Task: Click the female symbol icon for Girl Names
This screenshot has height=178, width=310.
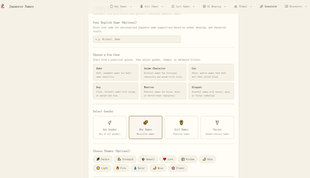Action: pos(181,123)
